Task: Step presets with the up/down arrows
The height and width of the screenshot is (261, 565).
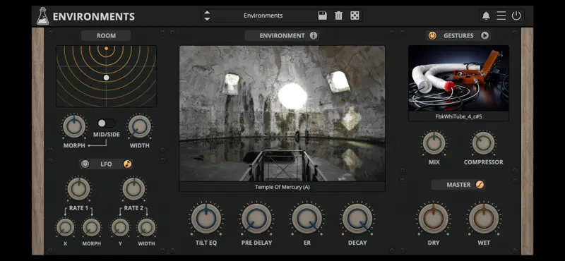Action: [x=207, y=16]
